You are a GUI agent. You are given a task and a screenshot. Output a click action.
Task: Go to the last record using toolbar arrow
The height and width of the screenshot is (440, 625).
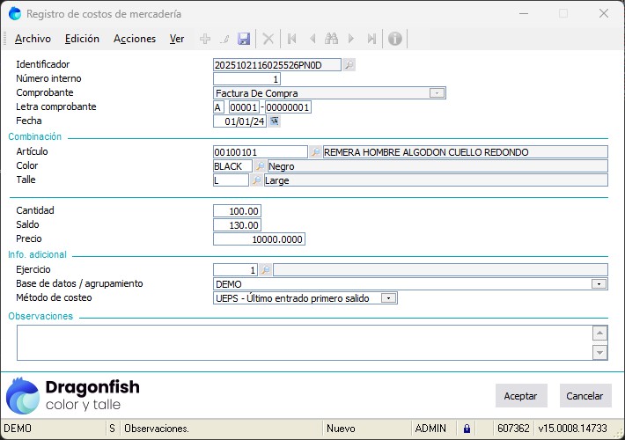pos(371,39)
